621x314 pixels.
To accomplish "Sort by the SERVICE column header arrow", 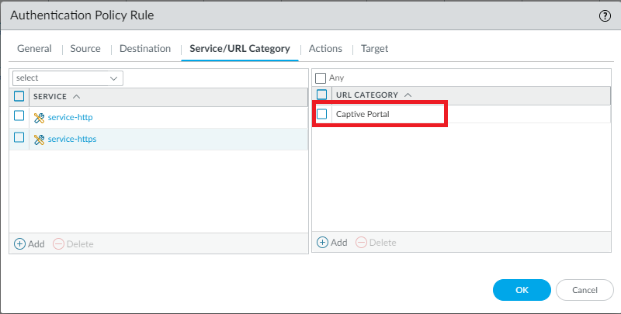I will click(76, 97).
